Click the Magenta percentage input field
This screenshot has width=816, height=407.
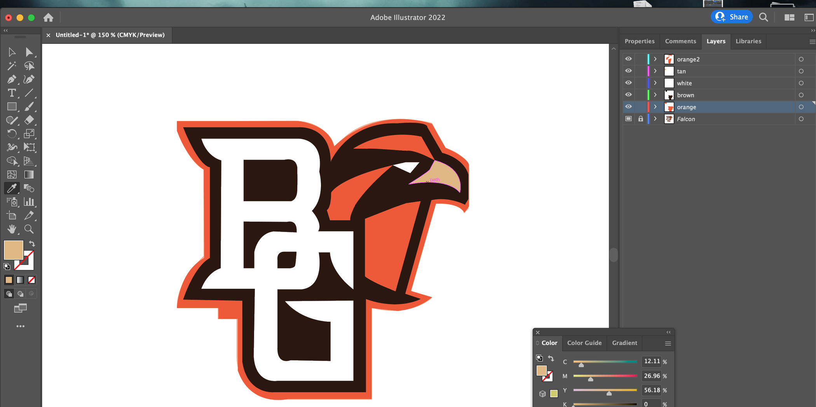coord(652,376)
